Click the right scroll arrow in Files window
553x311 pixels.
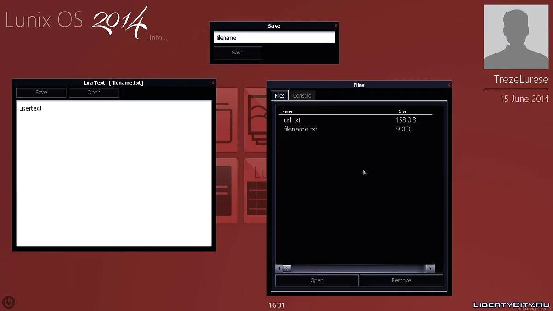[430, 269]
